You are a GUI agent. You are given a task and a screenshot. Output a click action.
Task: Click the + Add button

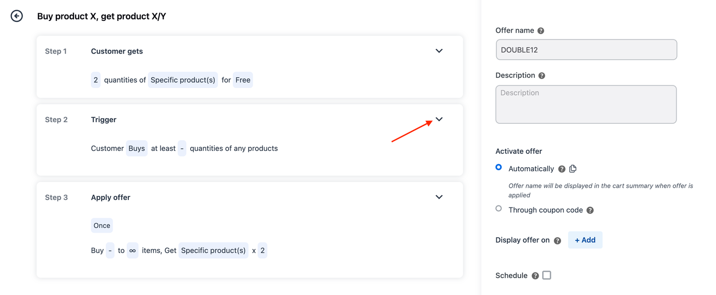pyautogui.click(x=585, y=240)
